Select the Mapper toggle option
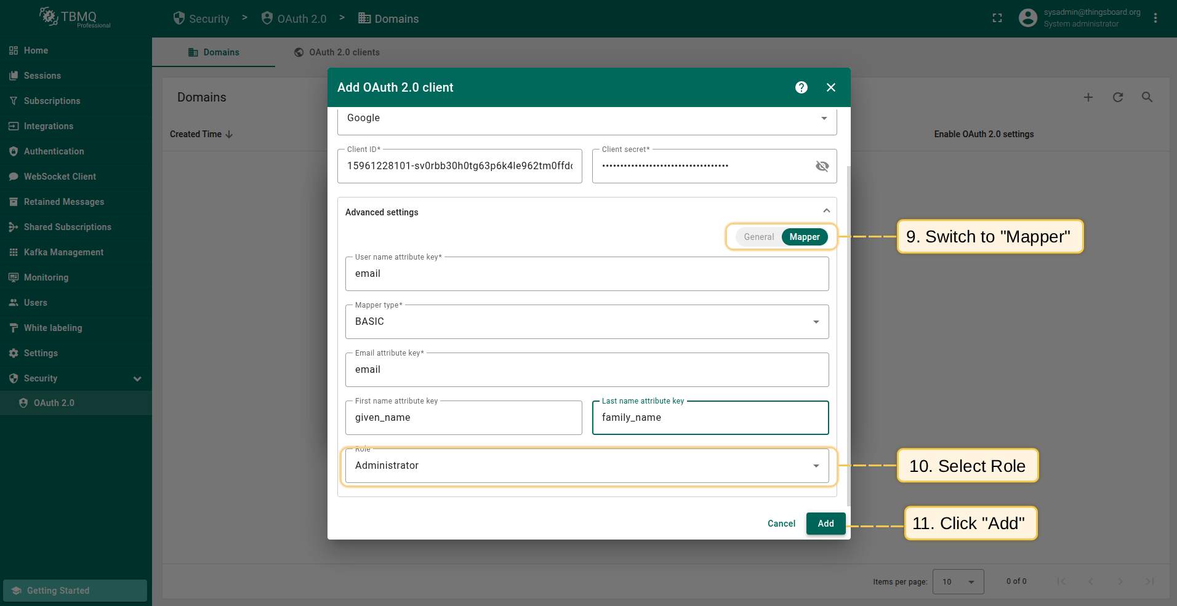Viewport: 1177px width, 606px height. click(x=804, y=237)
